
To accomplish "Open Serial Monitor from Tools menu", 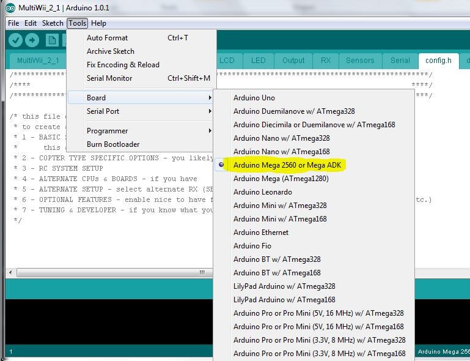I will pos(141,78).
